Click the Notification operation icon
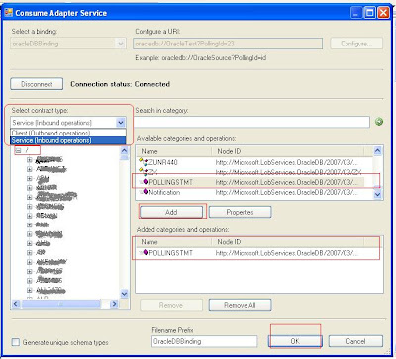The height and width of the screenshot is (359, 396). tap(144, 192)
